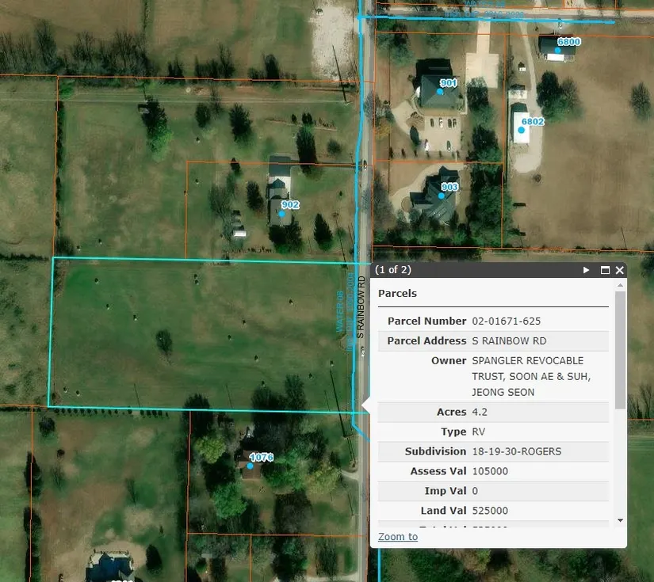Close the parcel info popup
The image size is (654, 582).
tap(620, 270)
